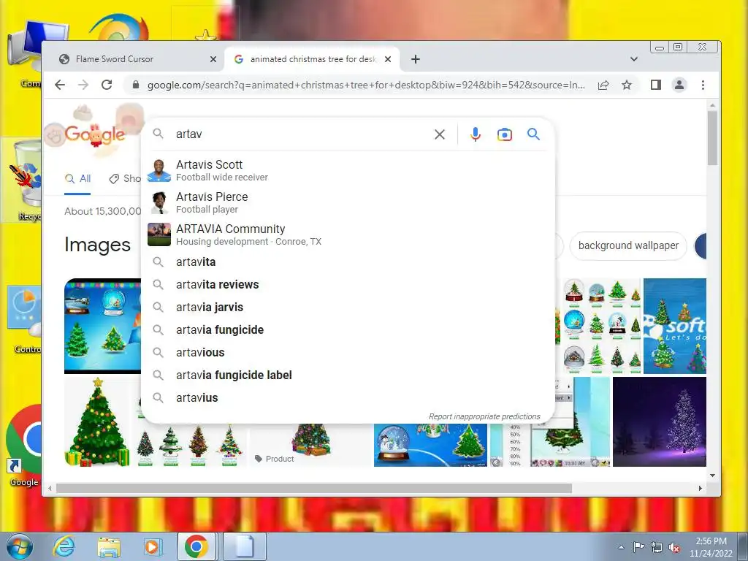Image resolution: width=748 pixels, height=561 pixels.
Task: Select the artavia jarvis suggestion
Action: point(348,308)
